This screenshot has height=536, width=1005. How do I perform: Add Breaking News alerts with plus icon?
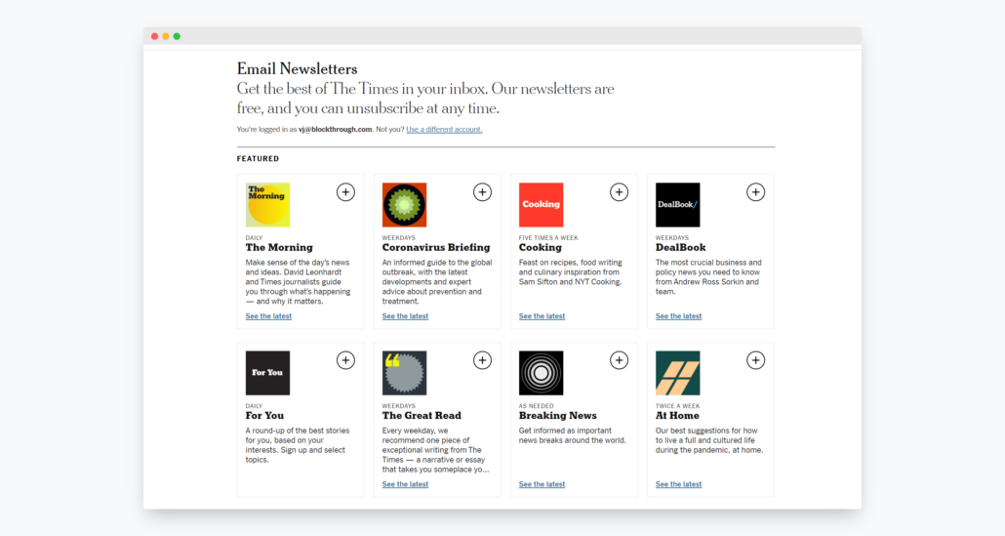coord(619,360)
